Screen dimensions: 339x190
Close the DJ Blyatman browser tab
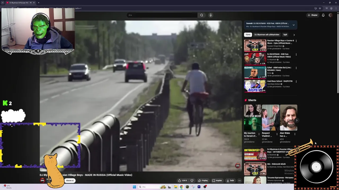coord(34,3)
